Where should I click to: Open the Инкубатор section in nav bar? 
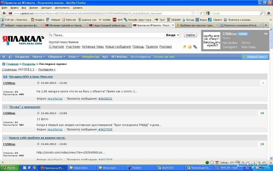90,57
